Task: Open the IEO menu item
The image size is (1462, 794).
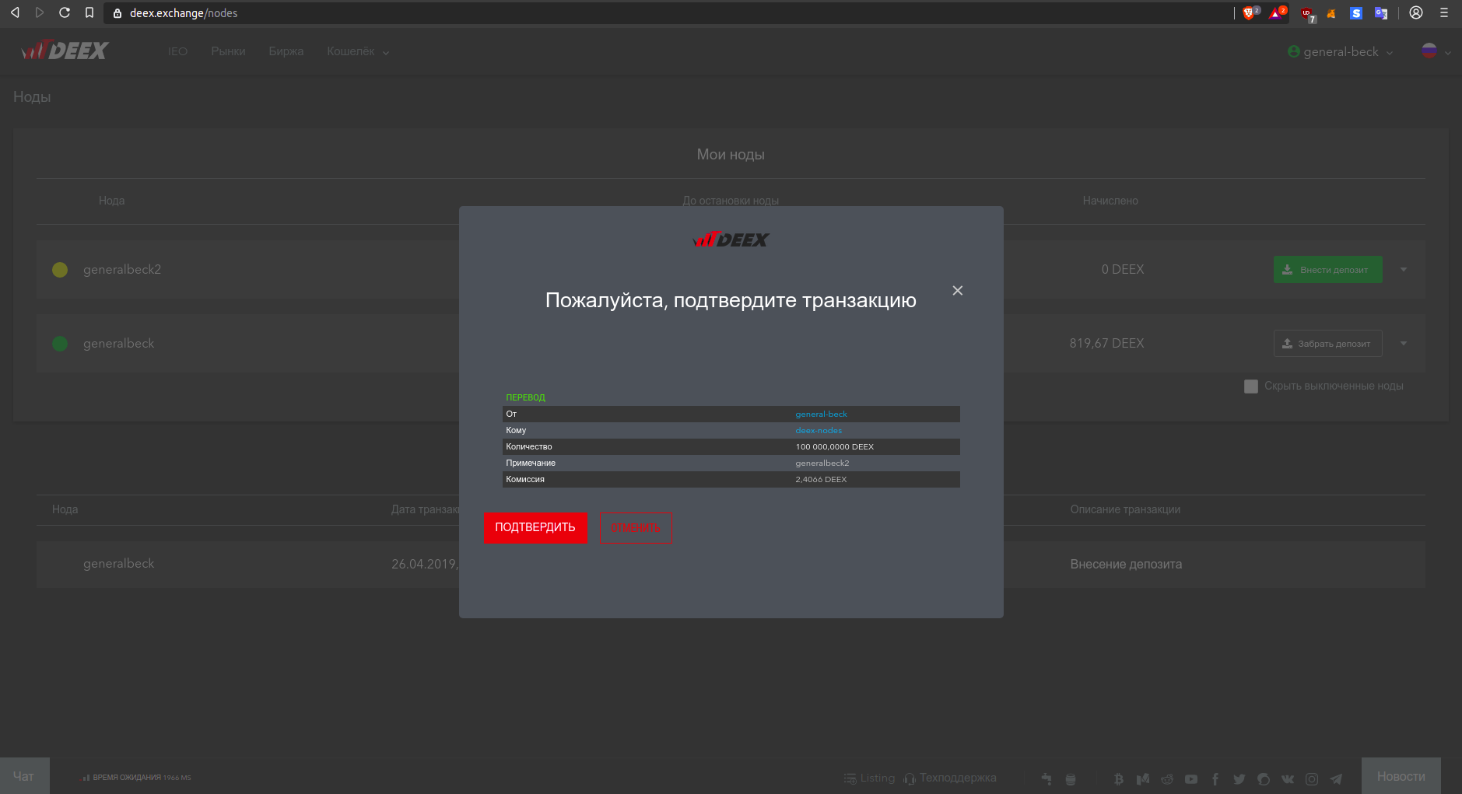Action: coord(177,51)
